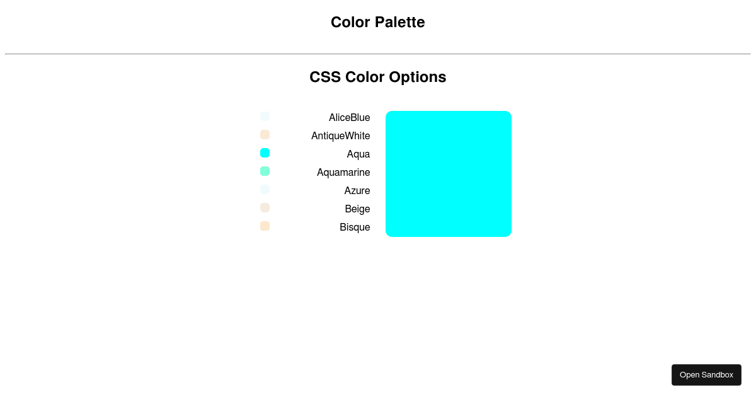This screenshot has width=756, height=397.
Task: Click the Beige label
Action: tap(357, 209)
